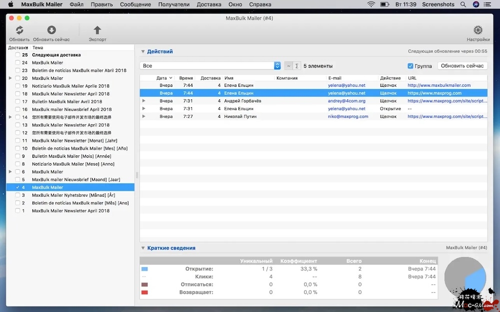Uncheck the box for delivery 4
Image resolution: width=500 pixels, height=312 pixels.
18,187
